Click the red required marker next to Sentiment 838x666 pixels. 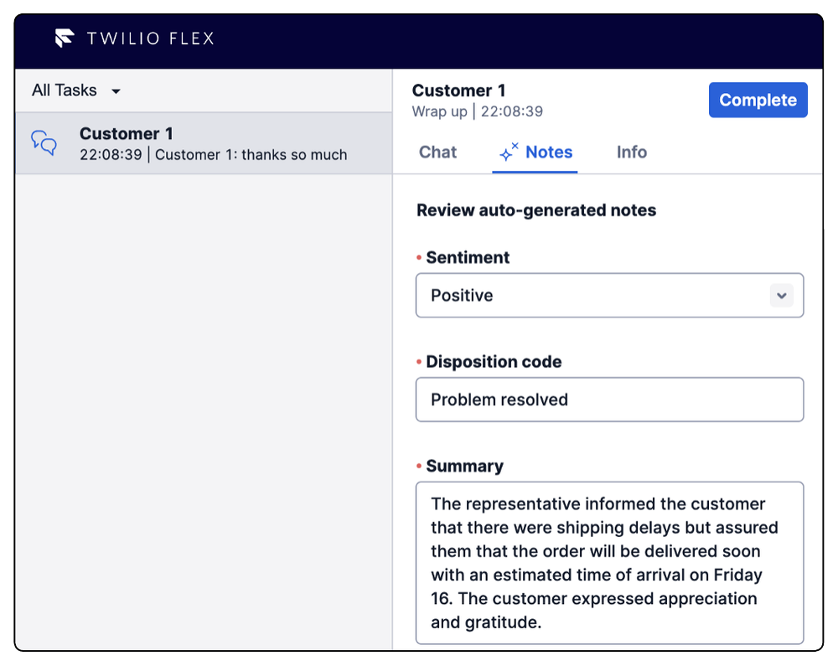[x=420, y=258]
